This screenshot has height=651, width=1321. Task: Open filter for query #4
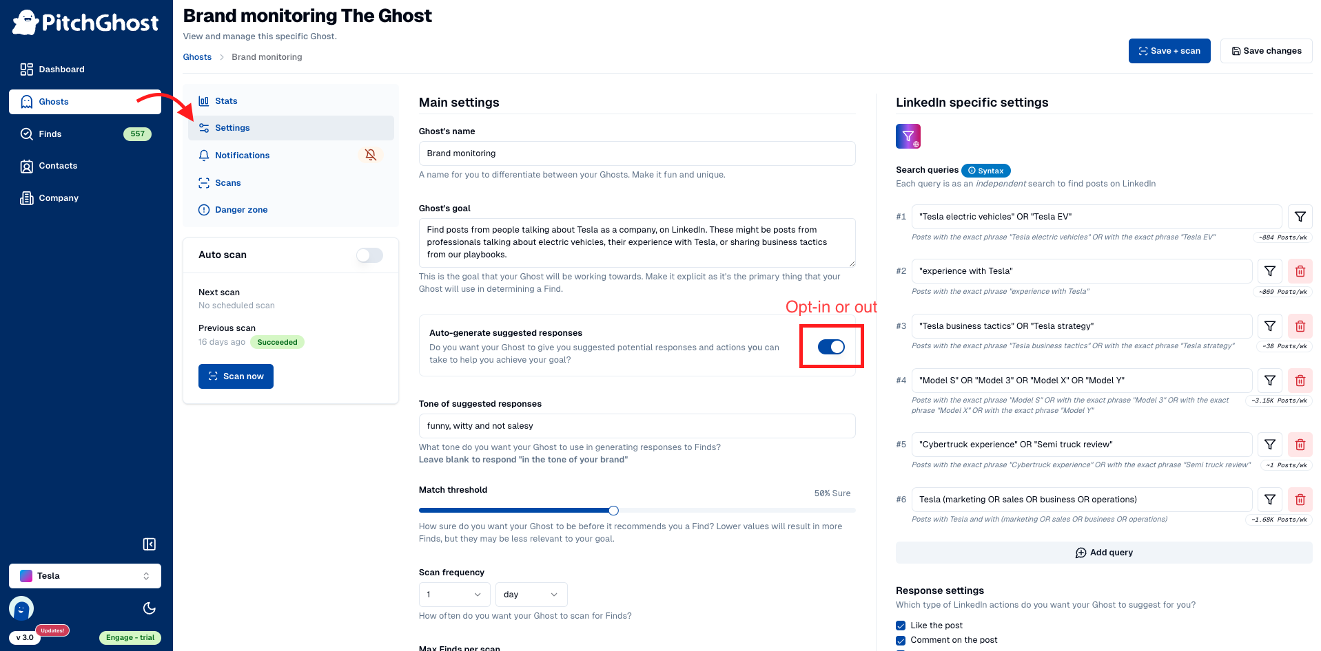[1269, 381]
